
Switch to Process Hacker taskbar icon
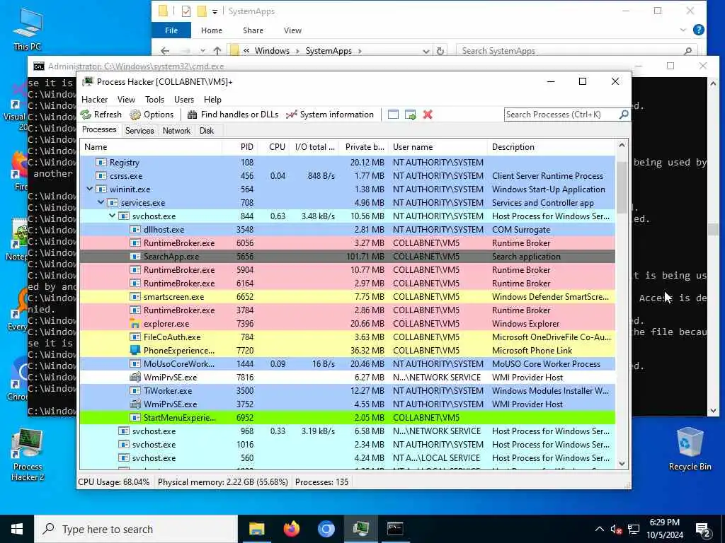[360, 529]
